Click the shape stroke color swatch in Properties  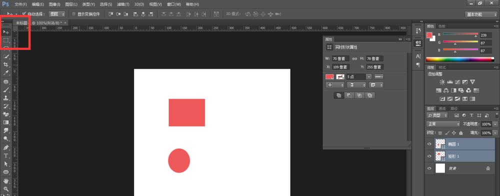(340, 77)
